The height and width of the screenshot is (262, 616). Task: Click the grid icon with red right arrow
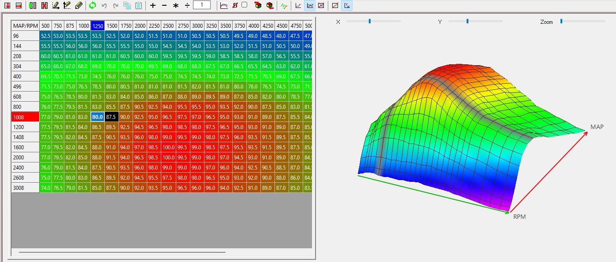click(19, 6)
